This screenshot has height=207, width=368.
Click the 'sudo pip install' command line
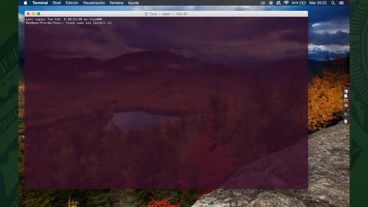point(68,23)
